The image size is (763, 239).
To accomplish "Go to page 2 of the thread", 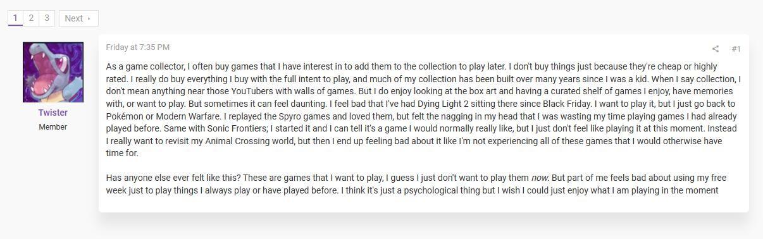I will [x=31, y=18].
